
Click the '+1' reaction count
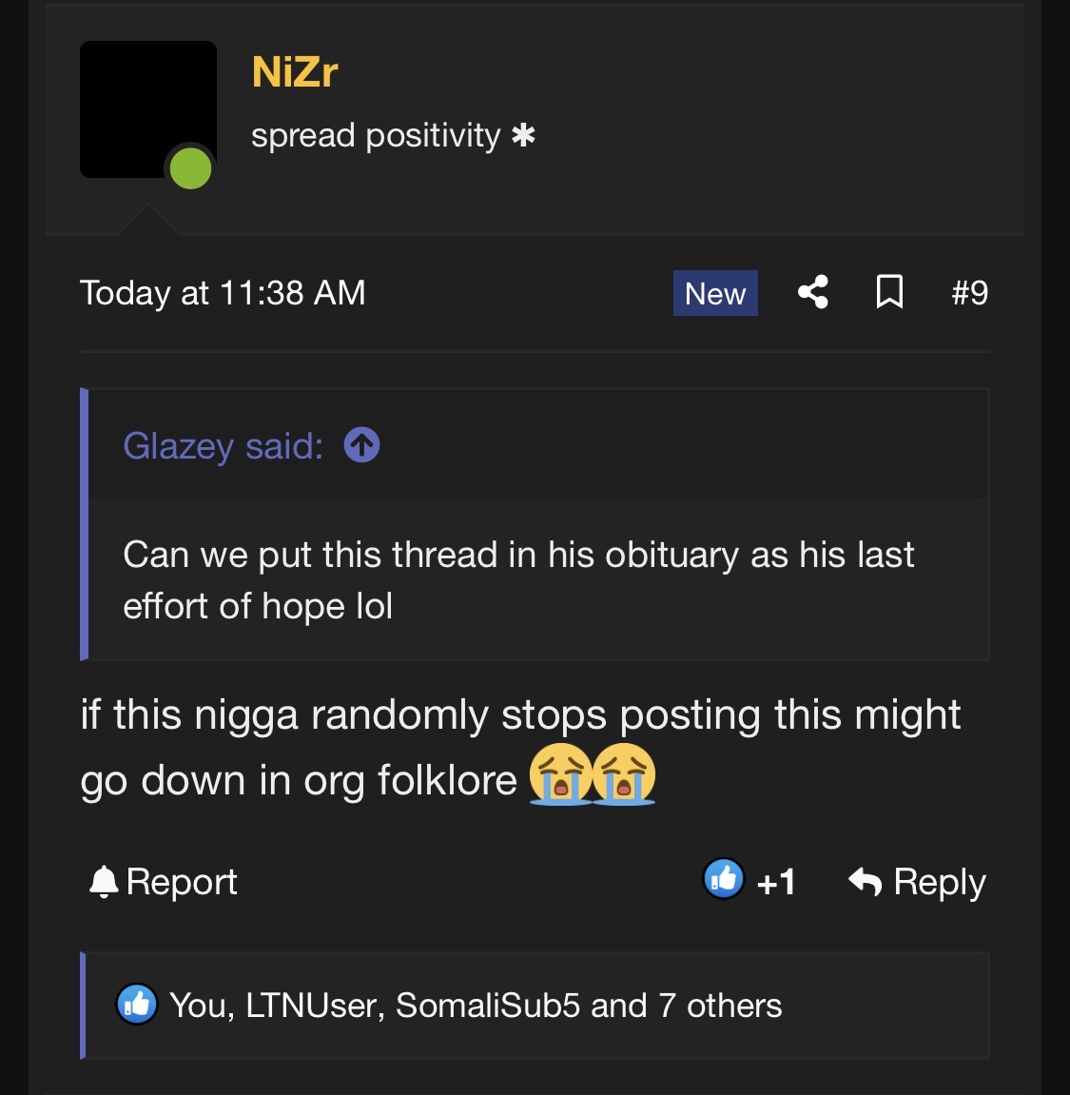tap(776, 881)
